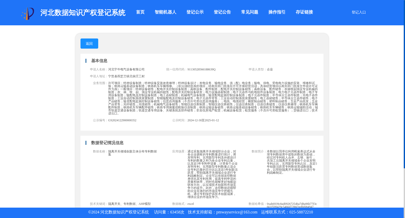Viewport: 405px width, 218px height.
Task: Click address 宁晋县四芝兰镇北侯庄三村
Action: [x=126, y=76]
